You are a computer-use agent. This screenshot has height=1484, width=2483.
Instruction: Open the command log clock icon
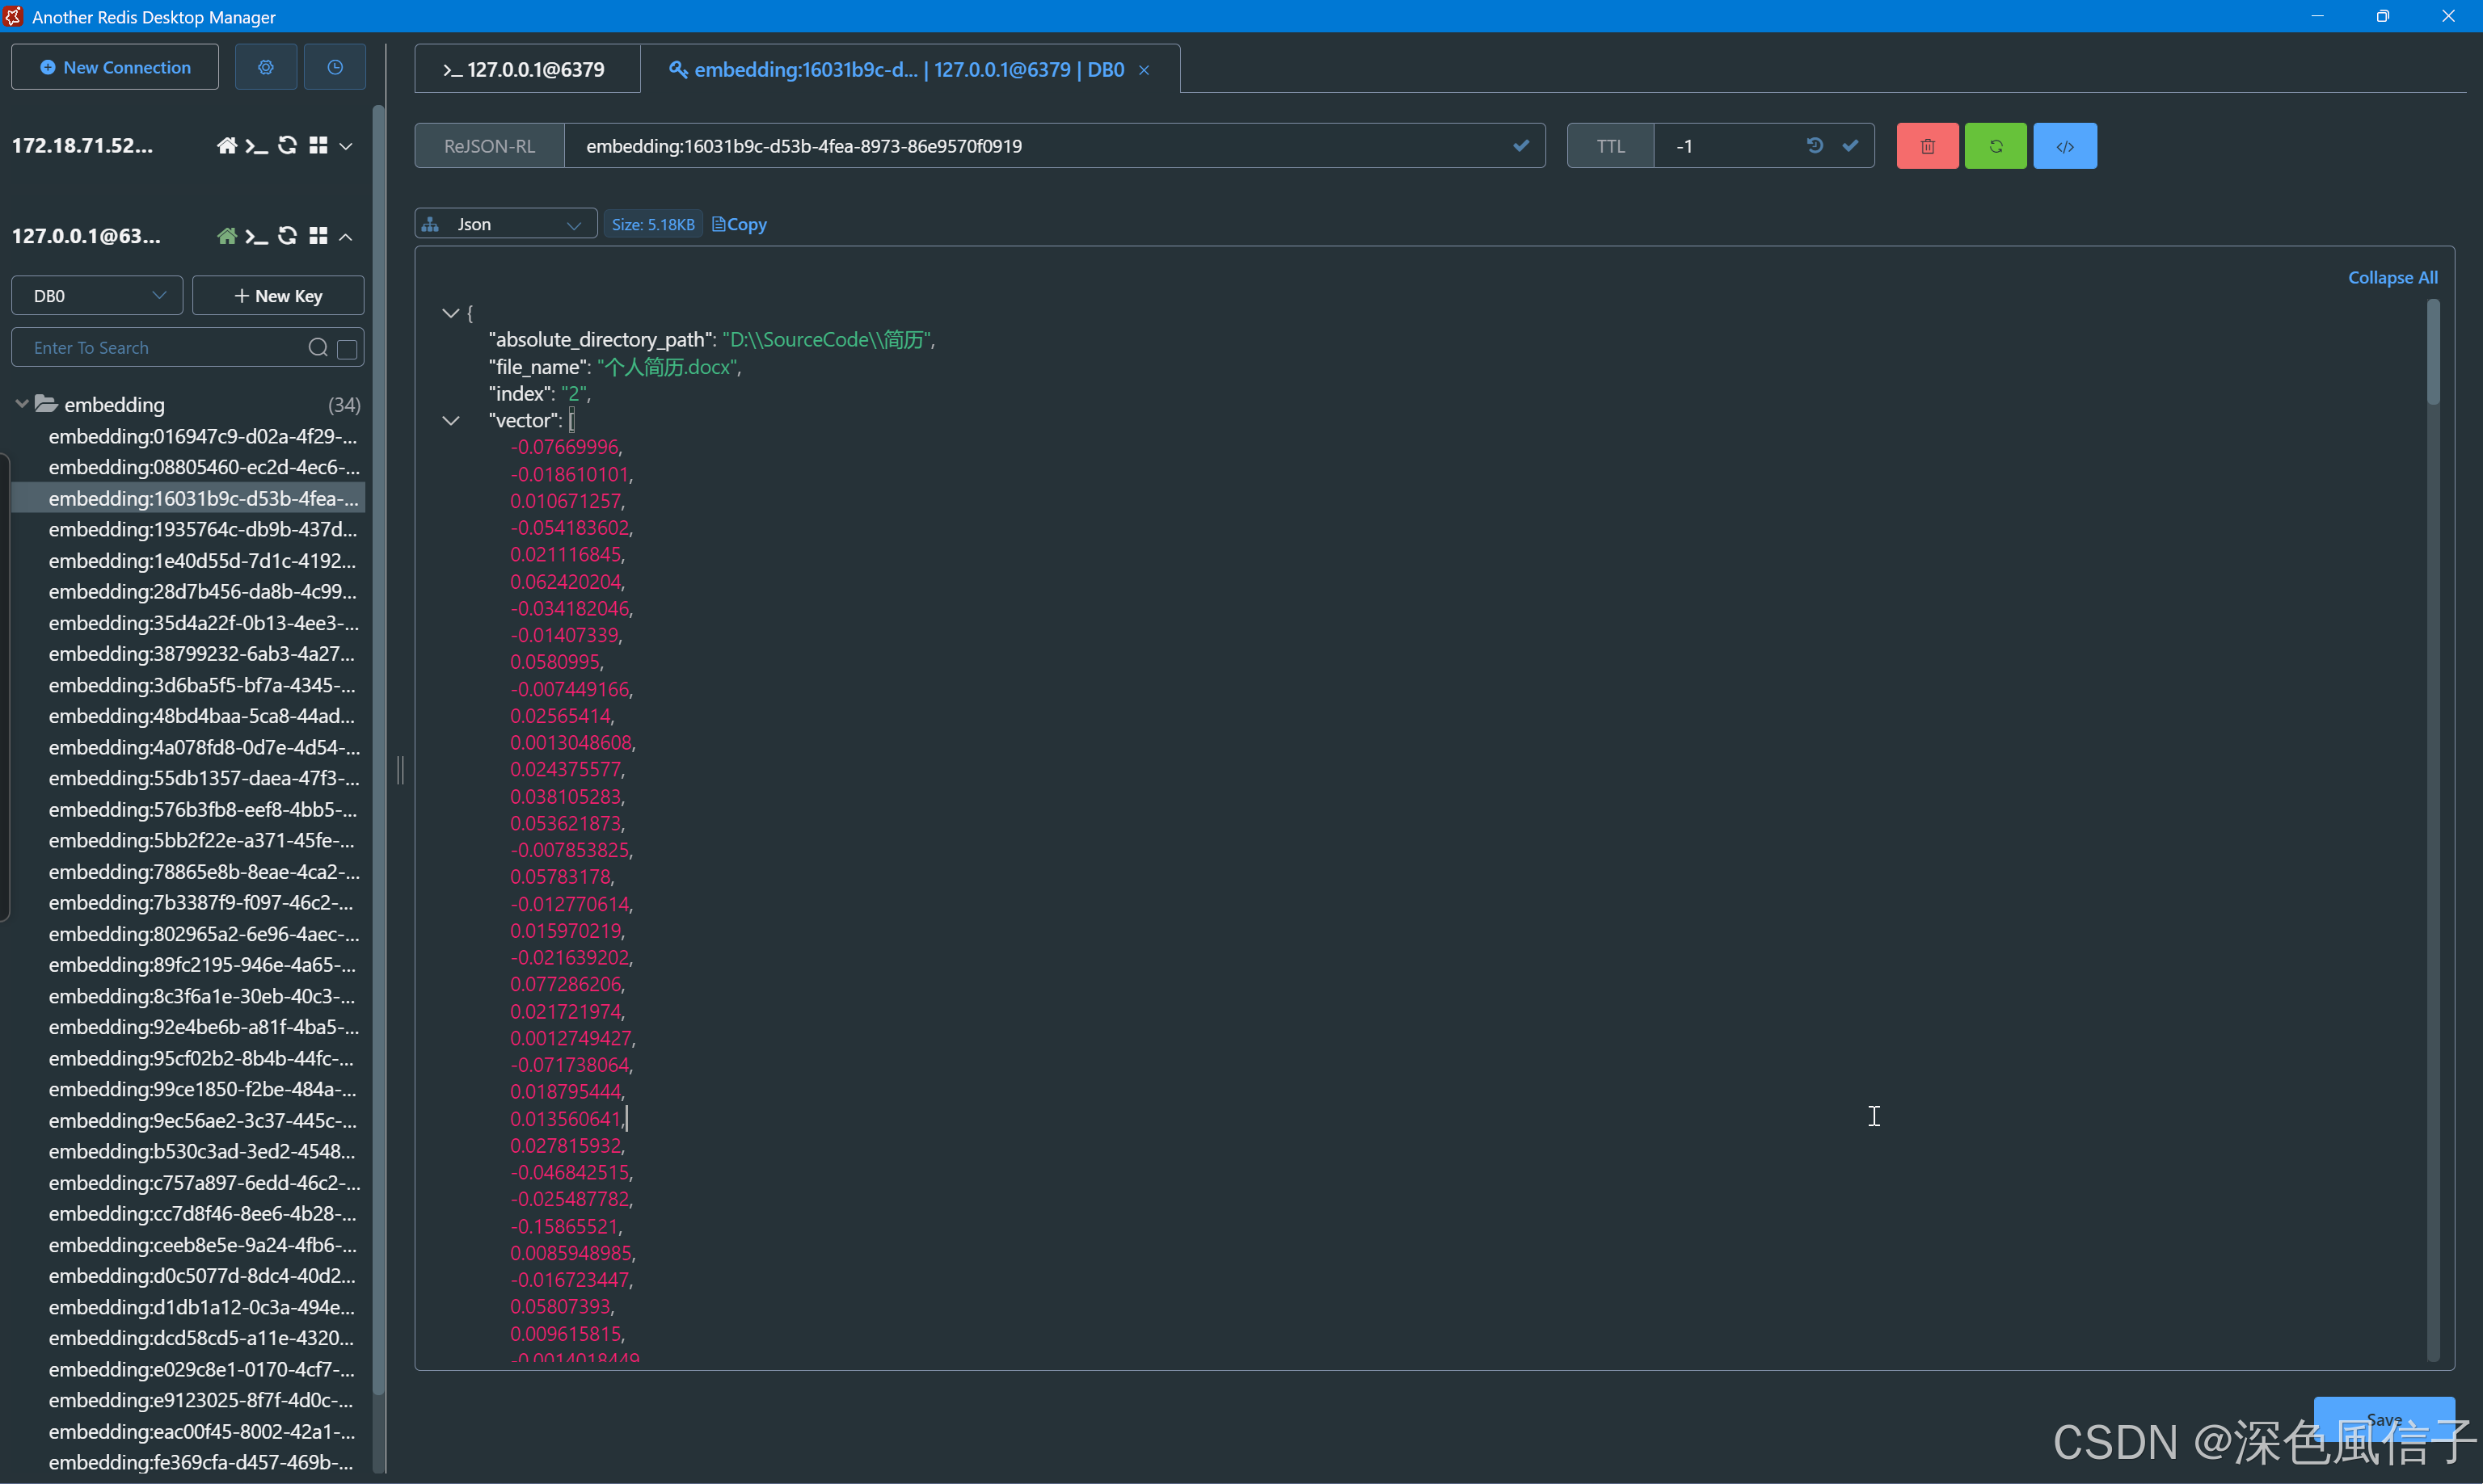(x=335, y=67)
